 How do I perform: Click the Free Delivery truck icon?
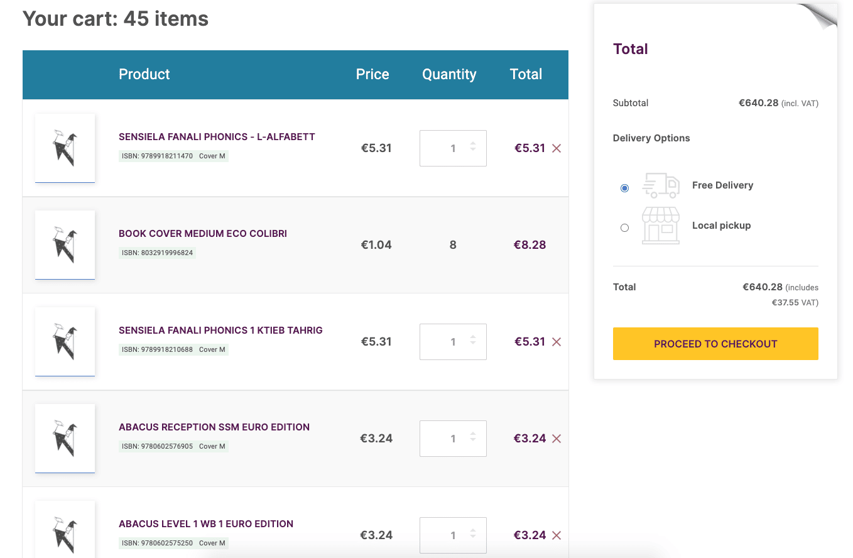tap(660, 186)
